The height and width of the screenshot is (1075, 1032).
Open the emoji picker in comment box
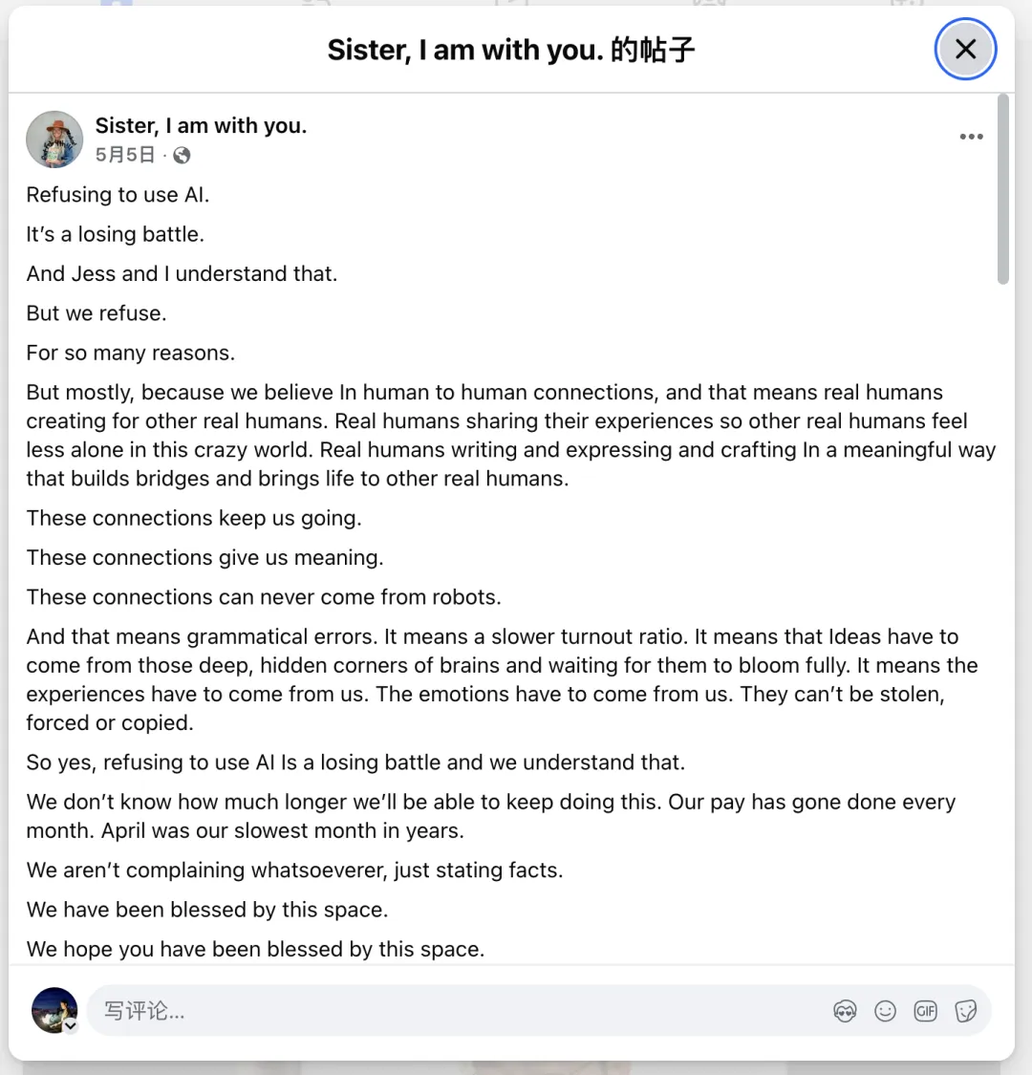[886, 1011]
